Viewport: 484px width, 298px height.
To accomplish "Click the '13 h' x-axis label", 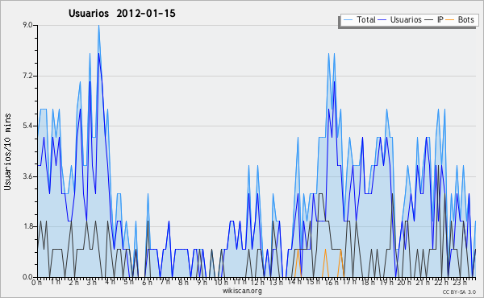I will 276,283.
